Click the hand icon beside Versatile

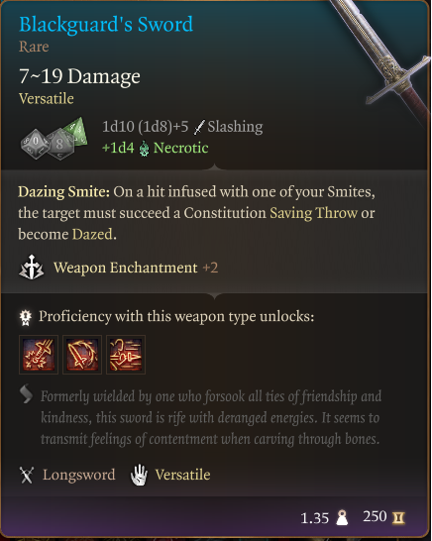tap(139, 475)
